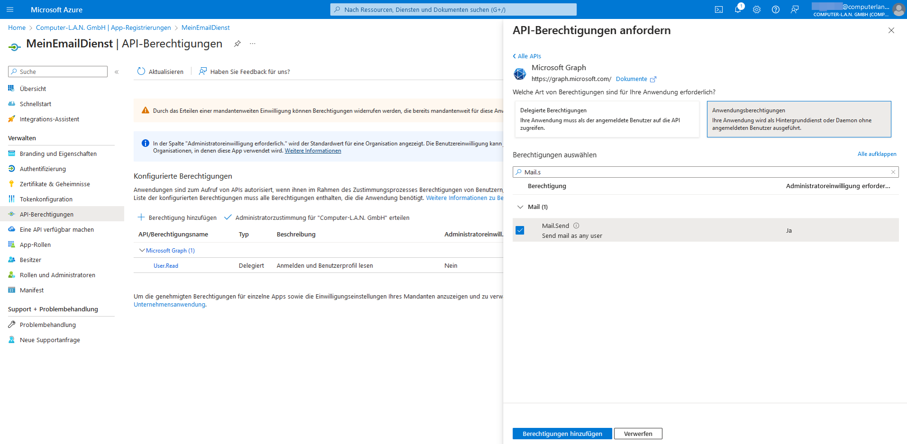Screen dimensions: 907x444
Task: Click Alle aufklappen link
Action: 877,154
